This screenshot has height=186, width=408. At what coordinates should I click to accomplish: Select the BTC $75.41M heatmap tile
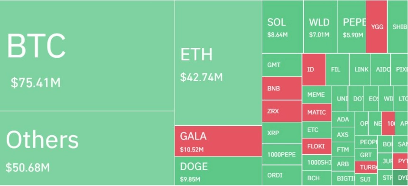pyautogui.click(x=87, y=56)
